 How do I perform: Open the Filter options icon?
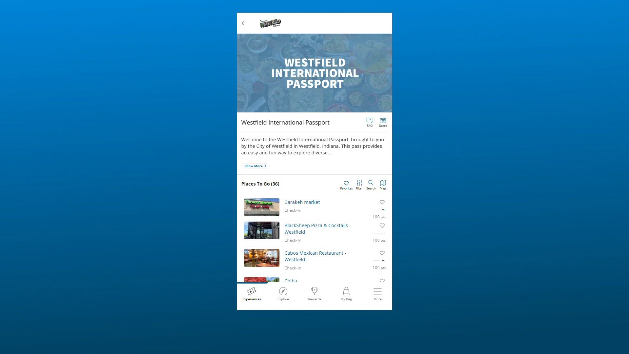(x=359, y=185)
